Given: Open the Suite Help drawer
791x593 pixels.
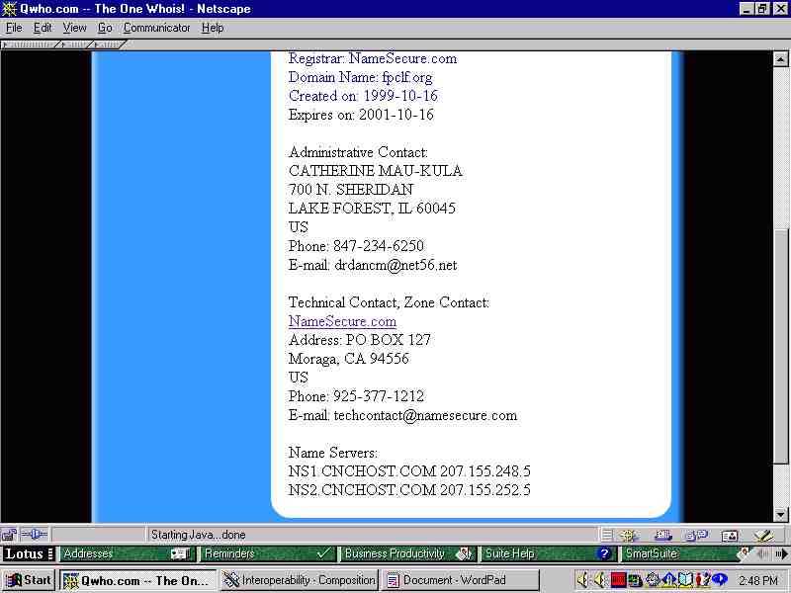Looking at the screenshot, I should 548,553.
